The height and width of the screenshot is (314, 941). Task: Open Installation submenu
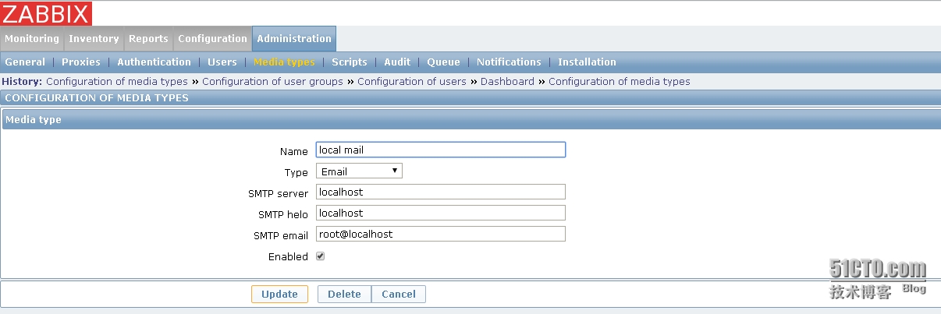pyautogui.click(x=587, y=62)
